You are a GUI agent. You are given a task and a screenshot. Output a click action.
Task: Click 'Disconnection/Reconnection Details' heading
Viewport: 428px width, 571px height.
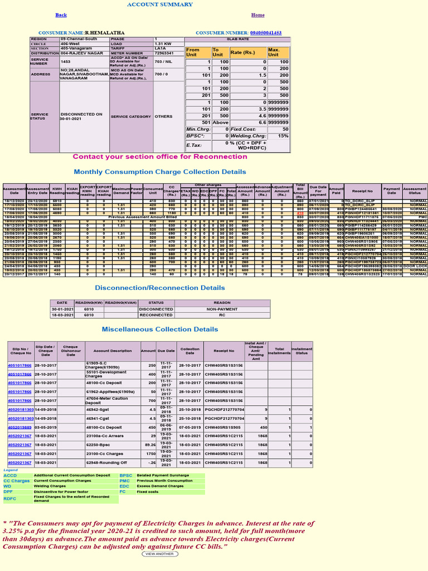160,288
